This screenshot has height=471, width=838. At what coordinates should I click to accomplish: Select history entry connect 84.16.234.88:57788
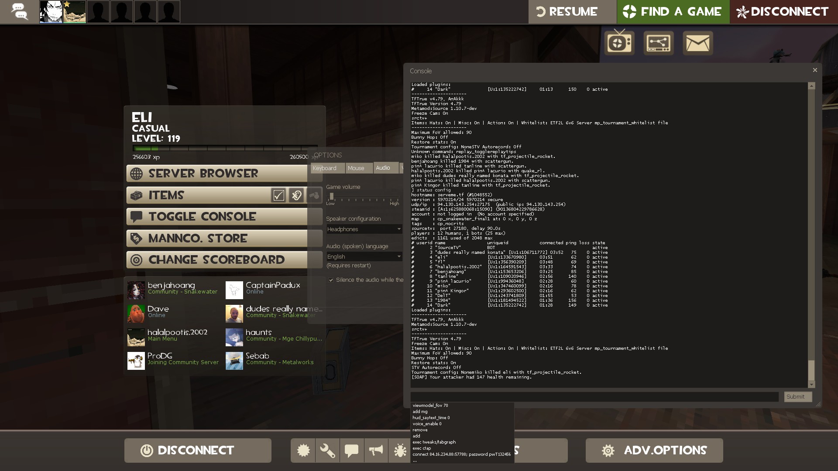point(462,454)
